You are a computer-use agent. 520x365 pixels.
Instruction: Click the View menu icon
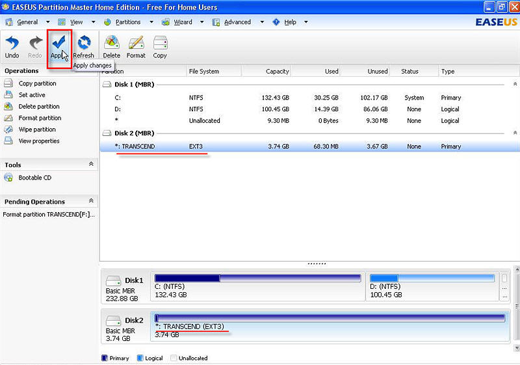coord(62,22)
